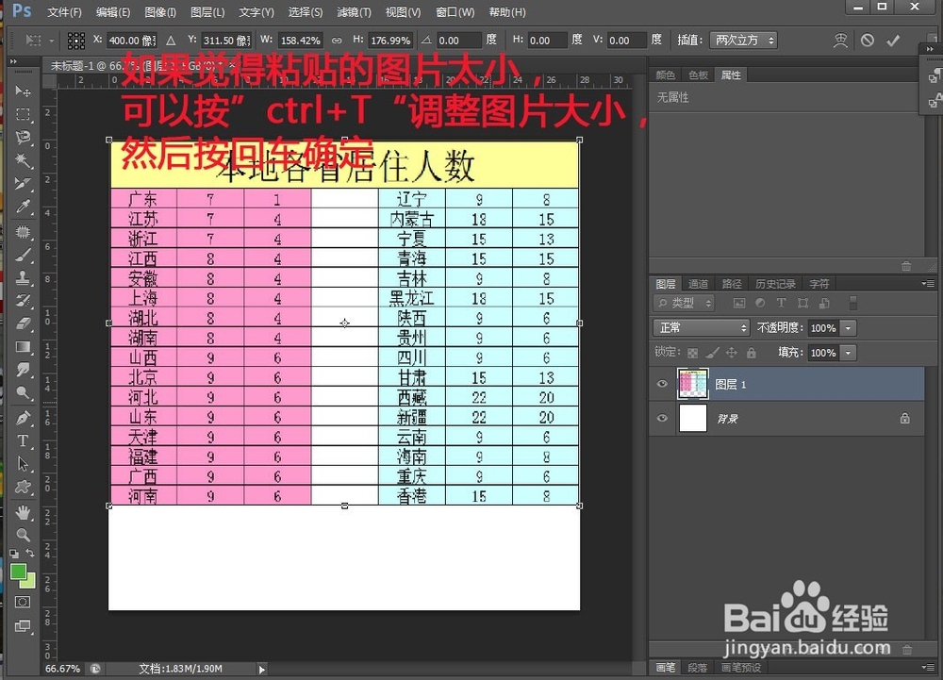
Task: Switch to warp mode
Action: pos(840,41)
